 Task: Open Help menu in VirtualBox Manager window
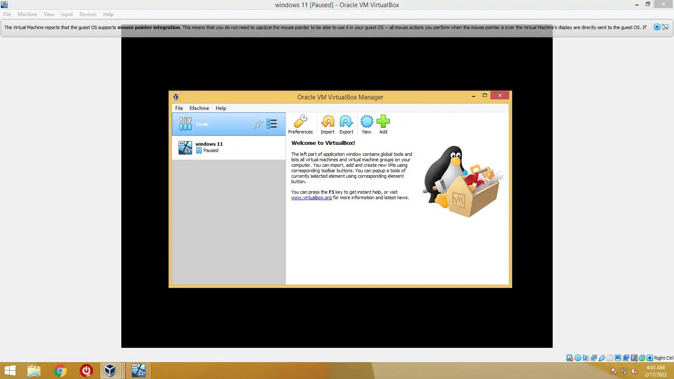tap(221, 108)
